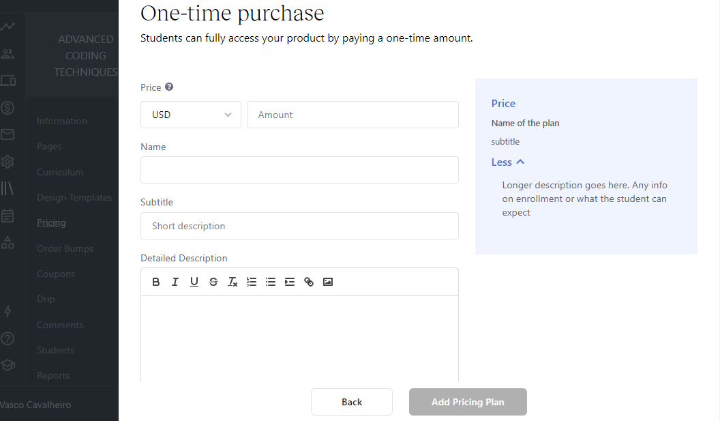Image resolution: width=720 pixels, height=421 pixels.
Task: Insert bulleted list in description
Action: (271, 282)
